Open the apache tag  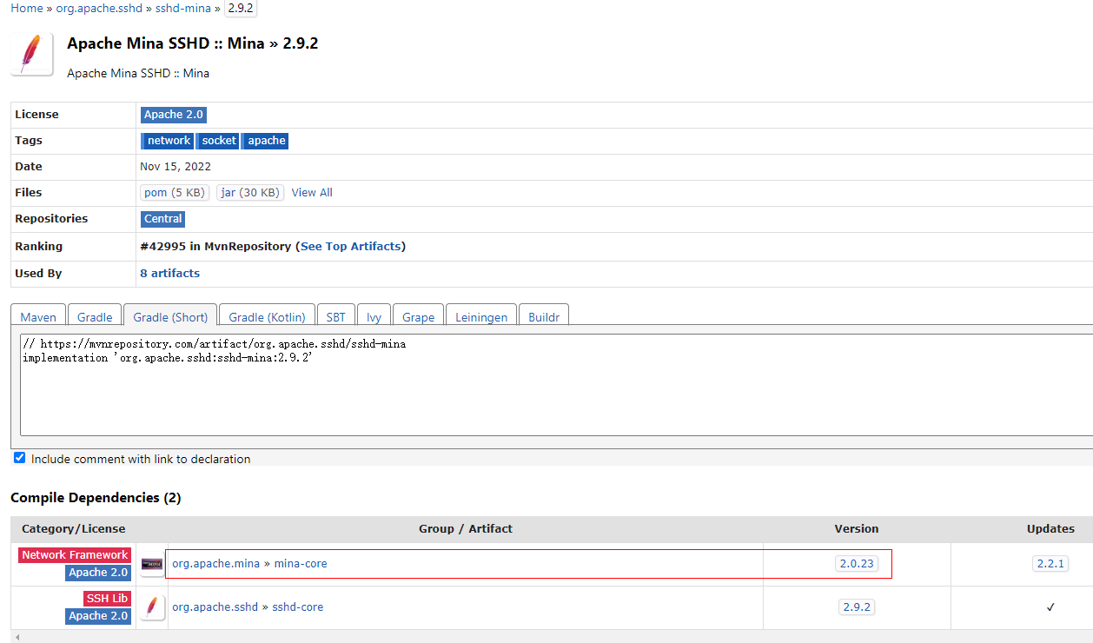266,141
